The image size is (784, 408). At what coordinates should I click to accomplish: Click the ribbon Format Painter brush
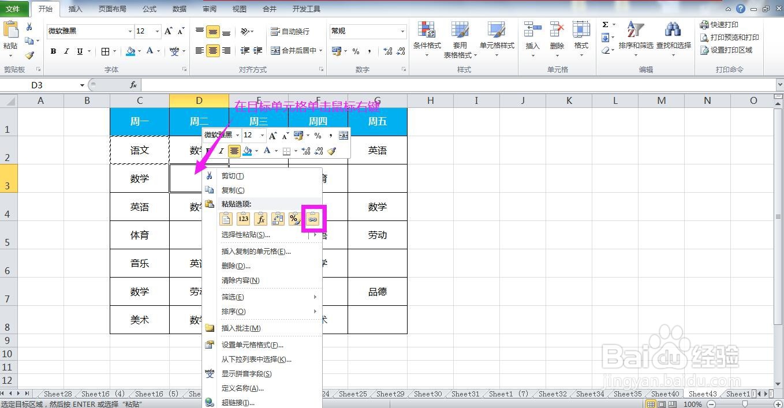29,55
